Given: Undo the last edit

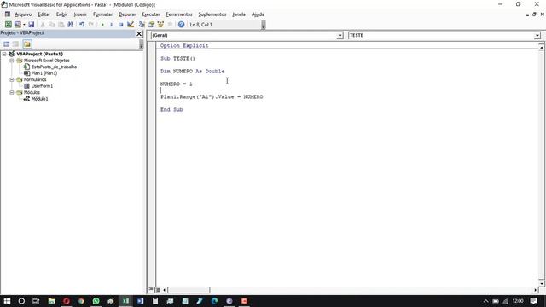Looking at the screenshot, I should click(x=82, y=25).
